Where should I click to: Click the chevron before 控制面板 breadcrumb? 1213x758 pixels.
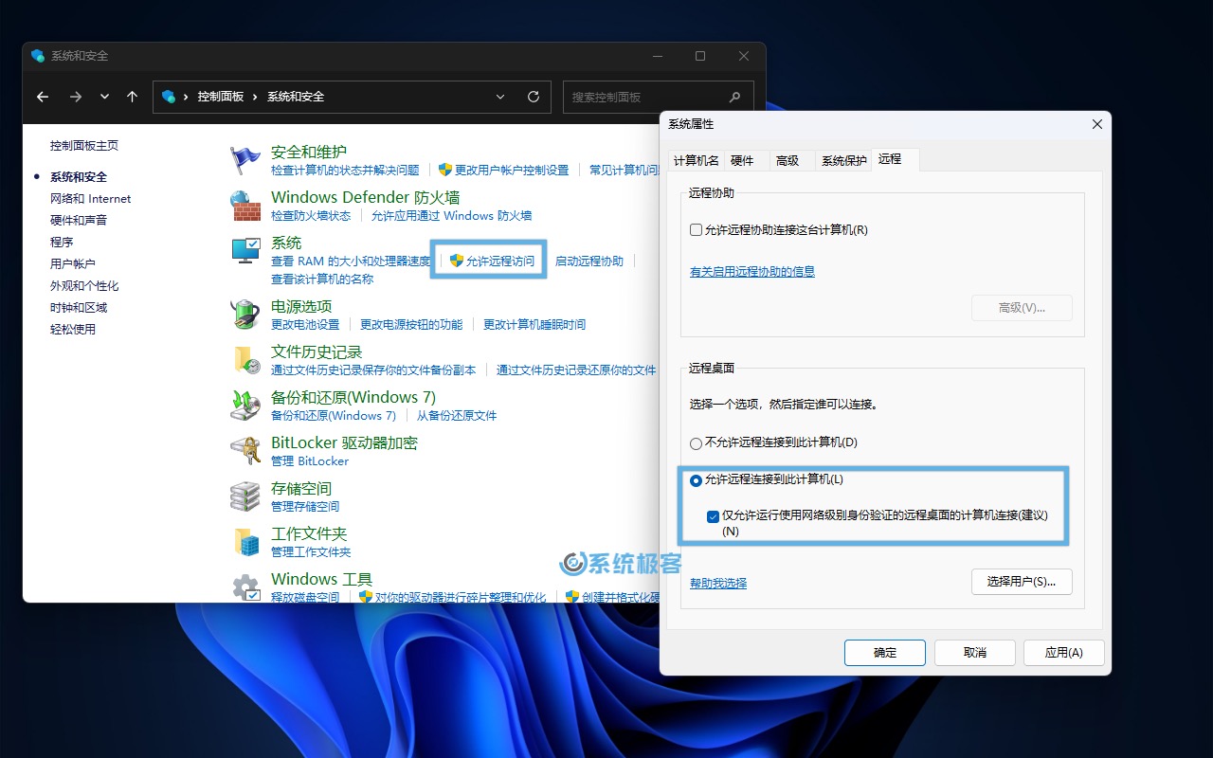[187, 97]
